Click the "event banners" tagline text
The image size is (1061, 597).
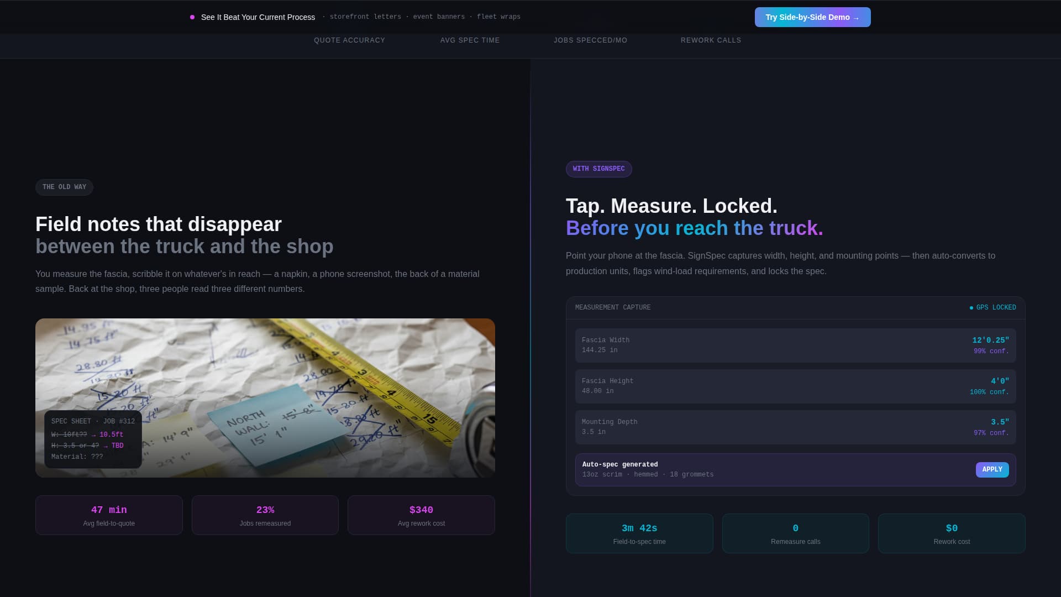[439, 17]
